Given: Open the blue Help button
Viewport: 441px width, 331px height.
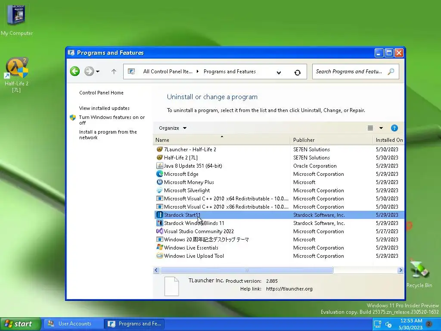Looking at the screenshot, I should point(394,128).
